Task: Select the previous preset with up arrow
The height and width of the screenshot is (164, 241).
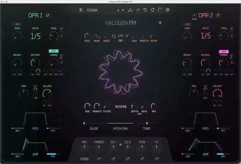Action: [118, 10]
